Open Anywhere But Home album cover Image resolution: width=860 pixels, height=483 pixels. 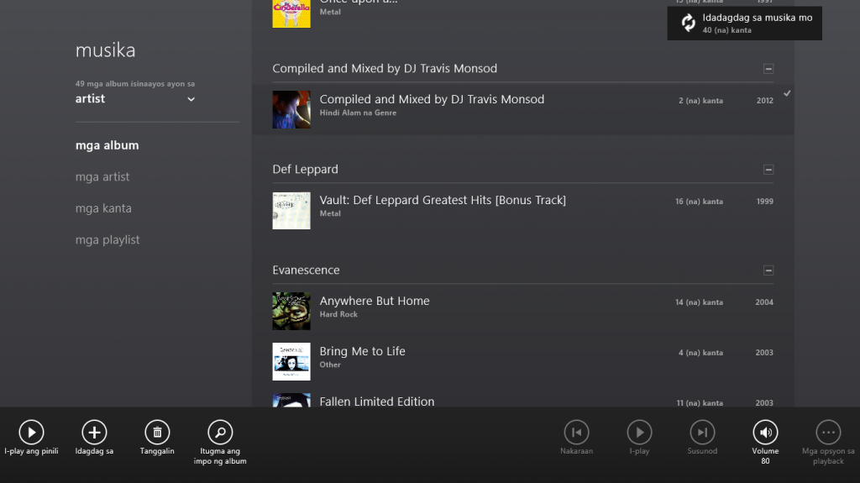pyautogui.click(x=291, y=311)
